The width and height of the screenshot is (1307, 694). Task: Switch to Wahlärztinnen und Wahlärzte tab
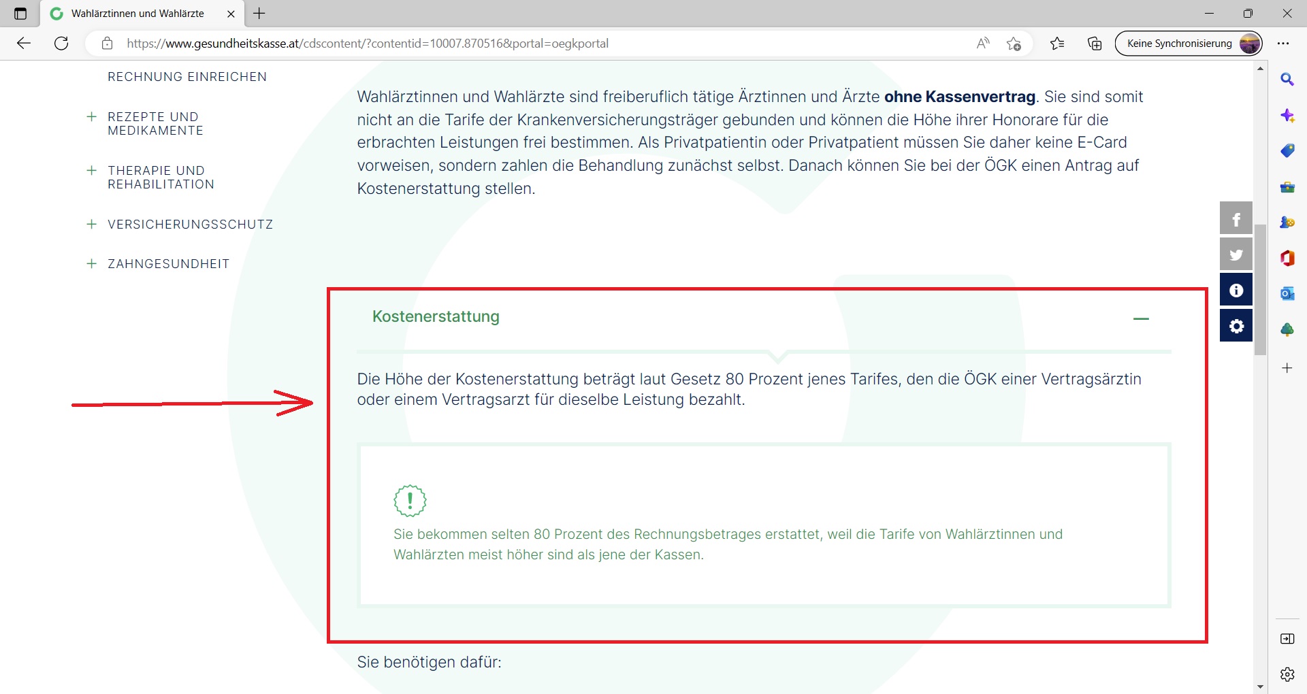pos(138,14)
